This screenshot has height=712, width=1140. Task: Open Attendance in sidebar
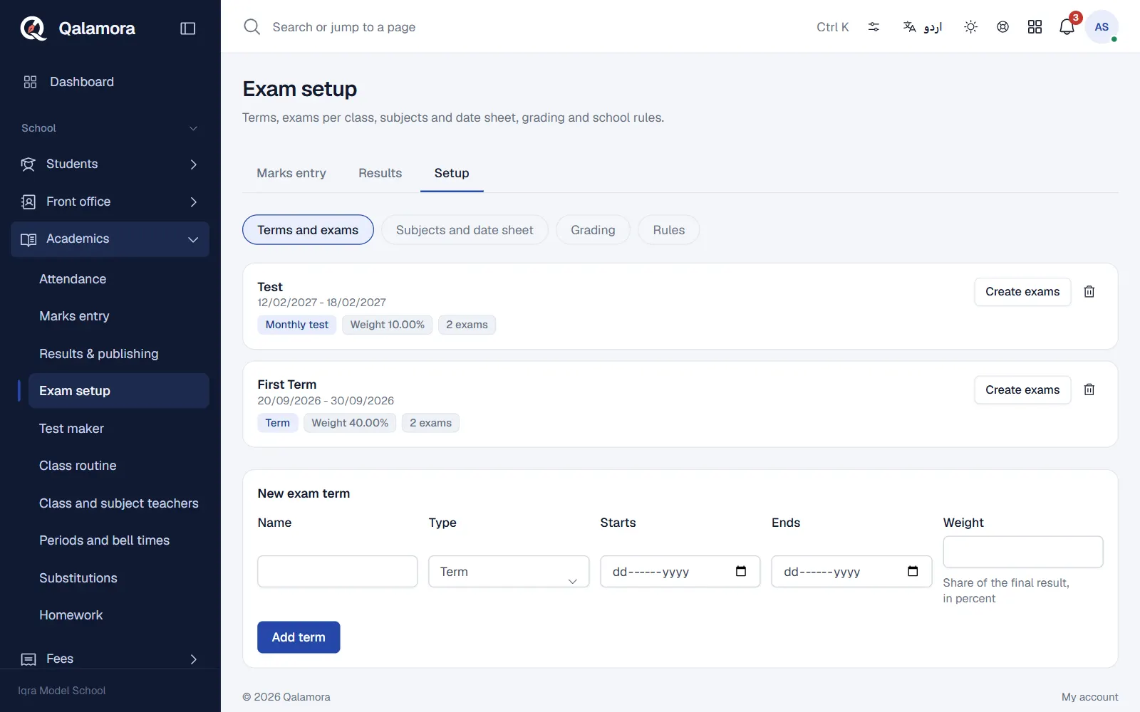click(x=119, y=279)
